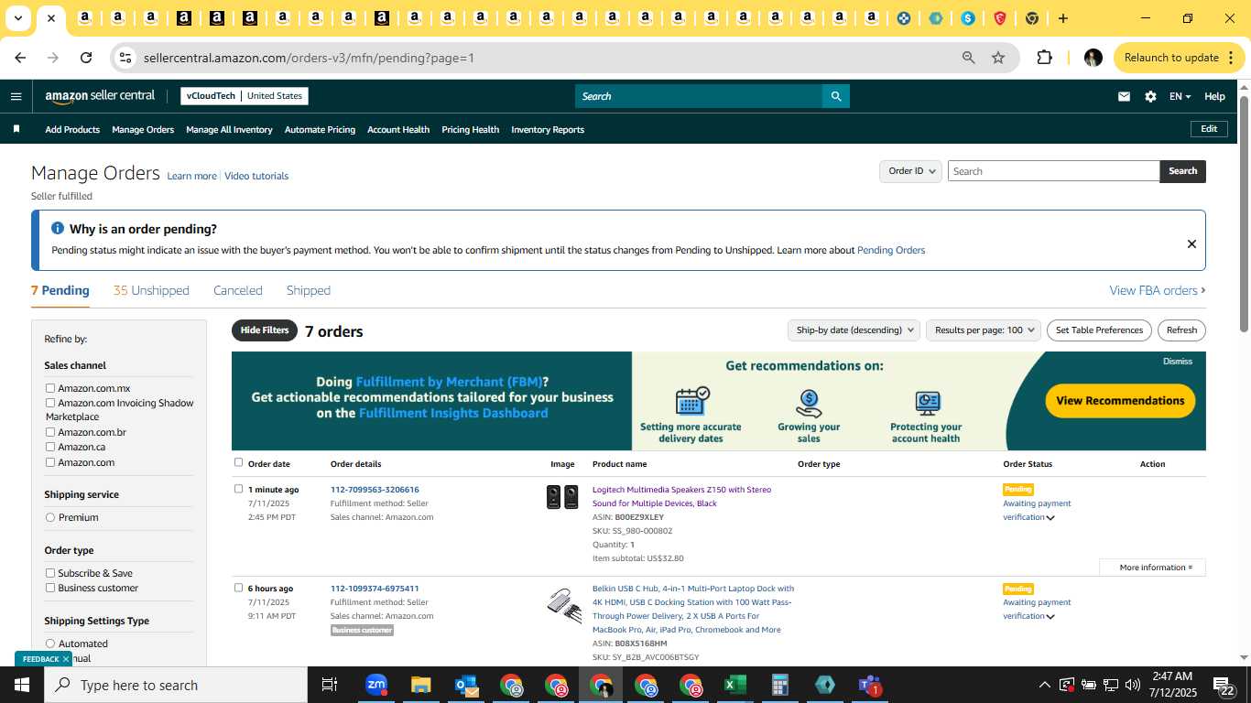The width and height of the screenshot is (1251, 703).
Task: Open Inventory Reports menu item
Action: point(548,129)
